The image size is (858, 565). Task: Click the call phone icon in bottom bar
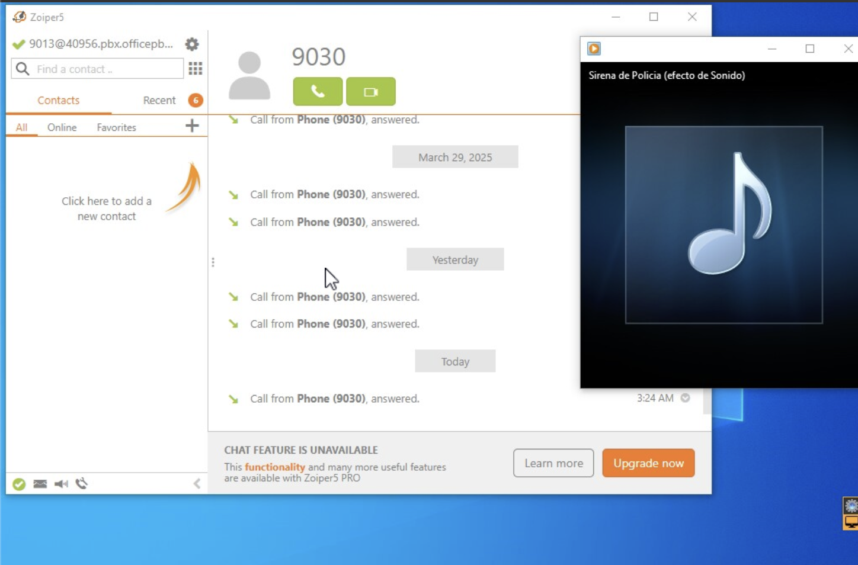(x=82, y=484)
